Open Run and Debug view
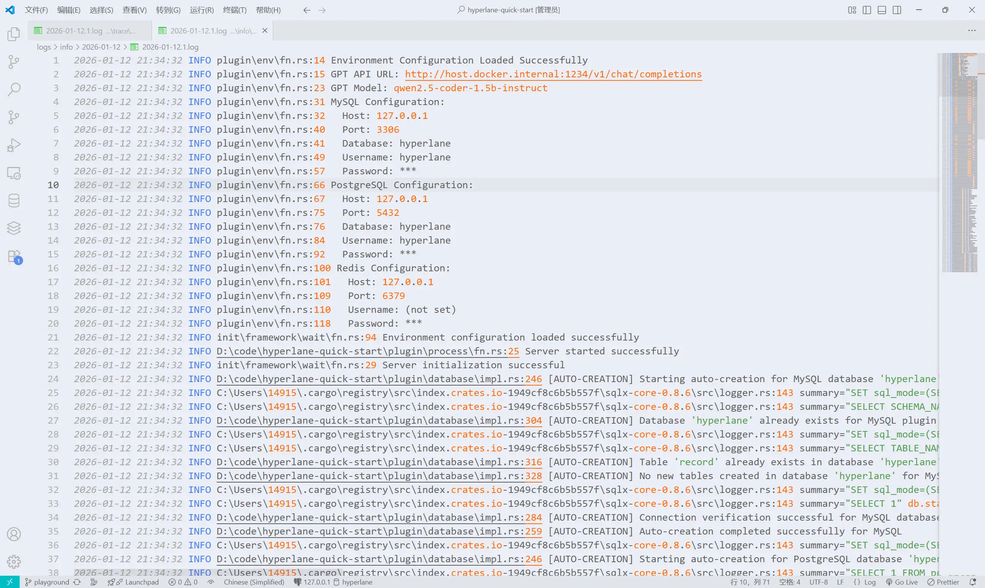The width and height of the screenshot is (985, 588). click(x=14, y=145)
